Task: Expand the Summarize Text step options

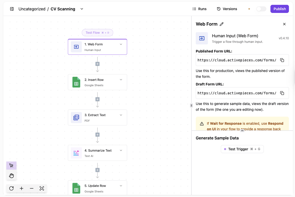Action: (121, 150)
